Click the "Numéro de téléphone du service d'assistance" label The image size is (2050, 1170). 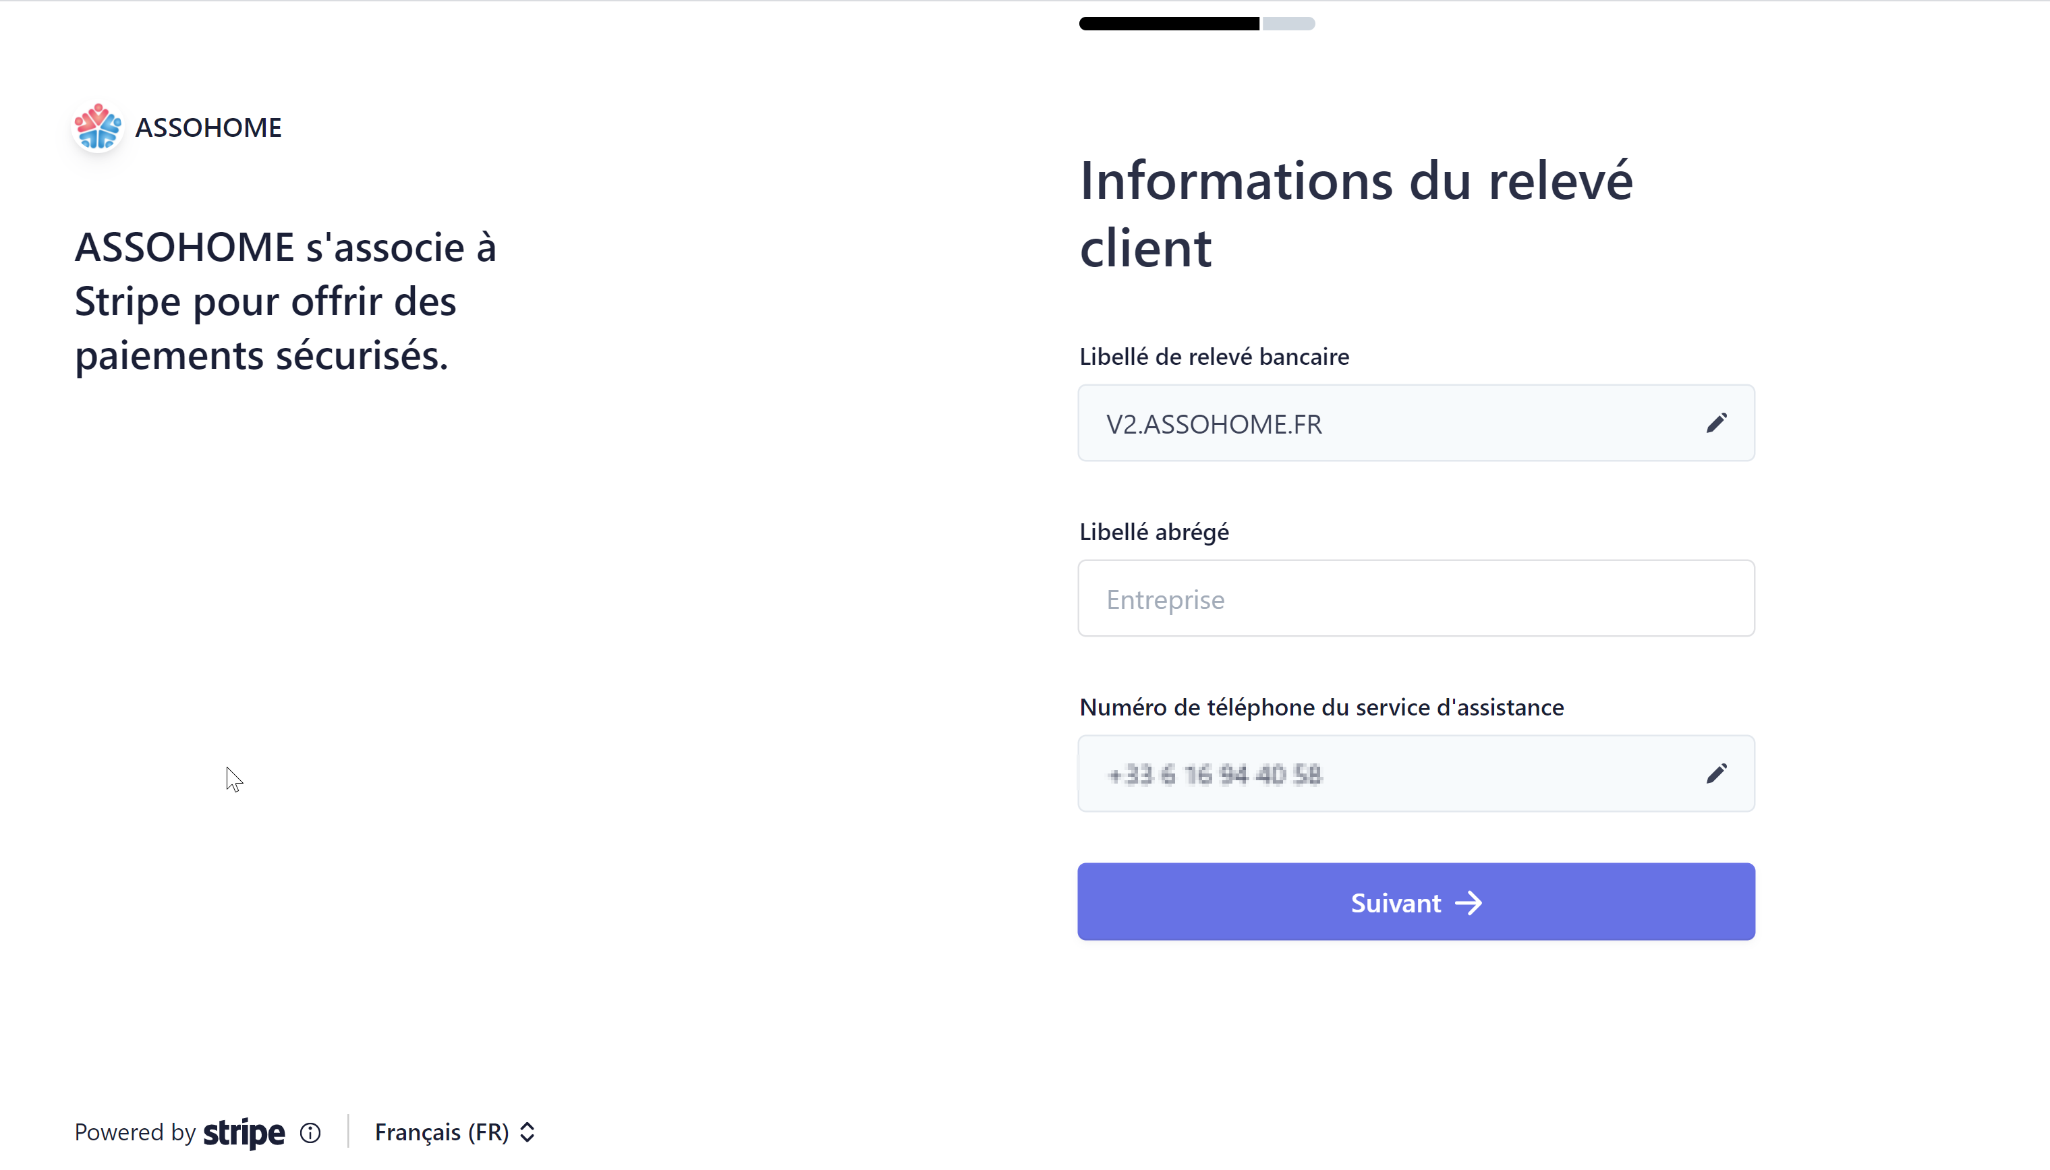click(1321, 707)
